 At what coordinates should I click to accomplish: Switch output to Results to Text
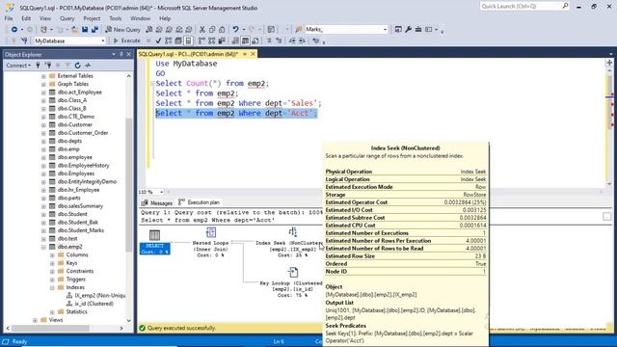click(x=235, y=40)
